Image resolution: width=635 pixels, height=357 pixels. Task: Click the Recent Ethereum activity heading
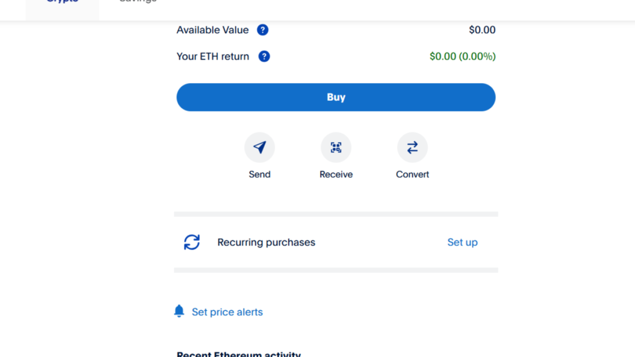tap(239, 354)
